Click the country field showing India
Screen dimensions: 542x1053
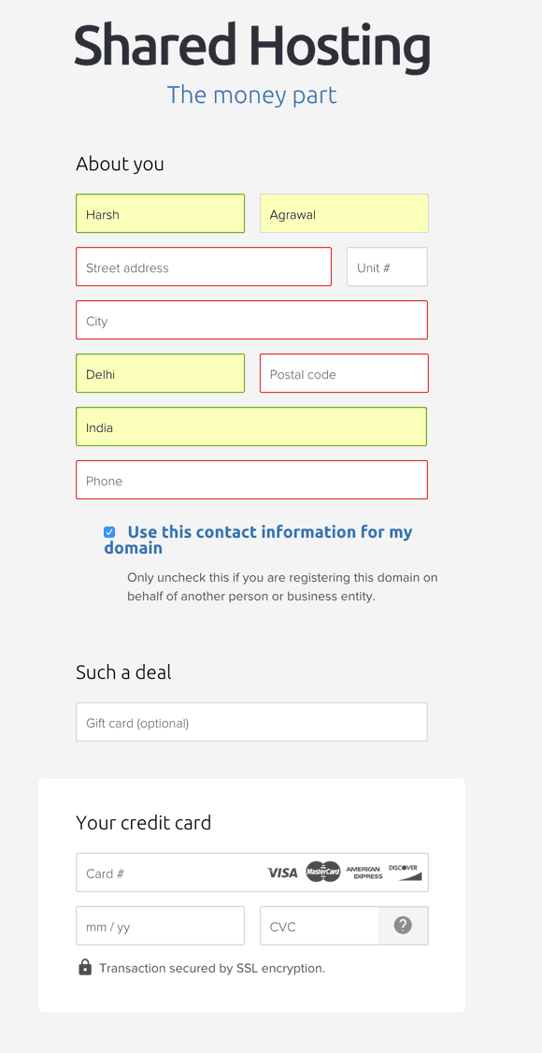tap(251, 426)
